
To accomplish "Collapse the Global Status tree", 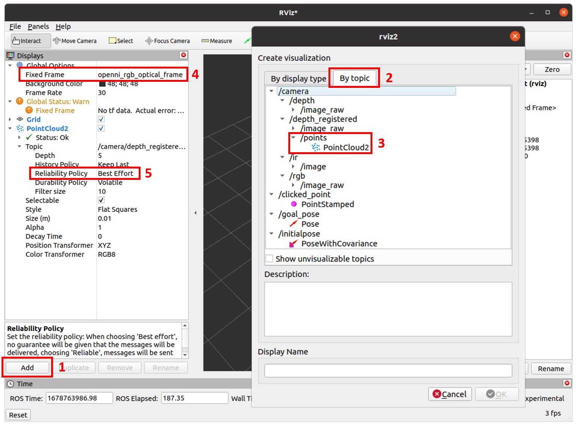I will 10,101.
